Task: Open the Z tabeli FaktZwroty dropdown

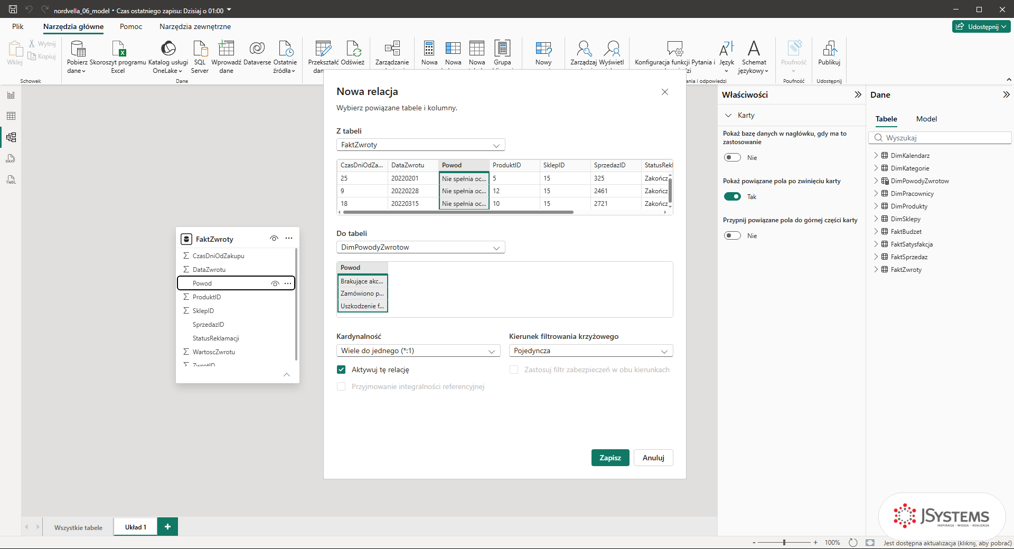Action: (421, 145)
